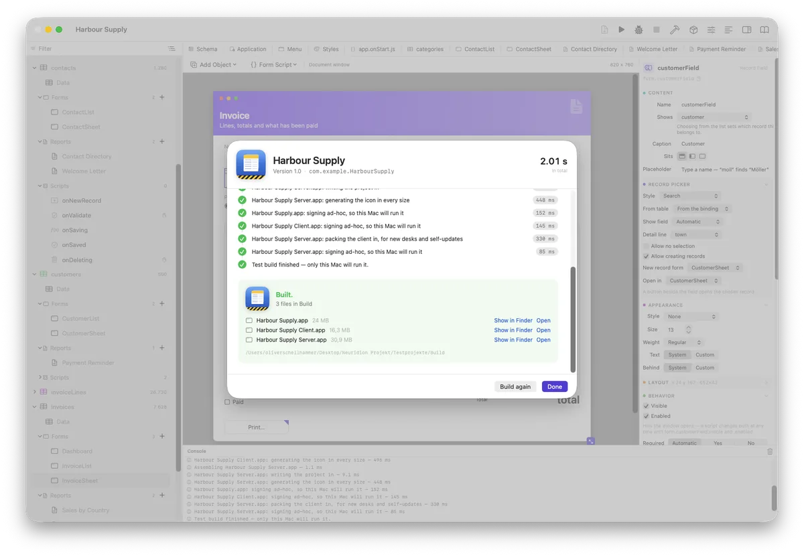Open the Detail line town dropdown
Image resolution: width=804 pixels, height=556 pixels.
[x=696, y=234]
